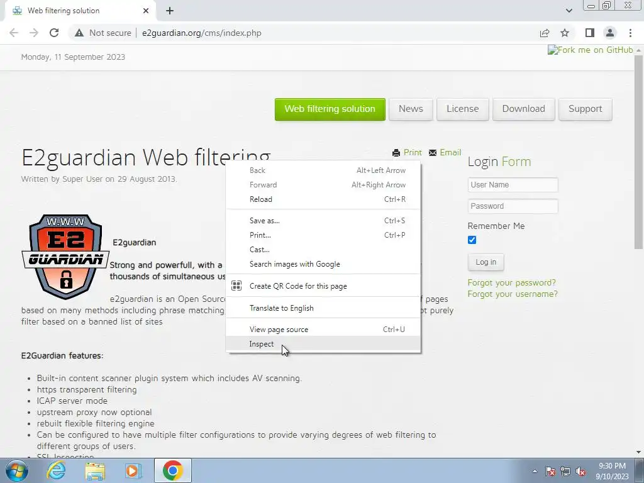Open the Support nav button
The image size is (644, 483).
click(x=586, y=109)
